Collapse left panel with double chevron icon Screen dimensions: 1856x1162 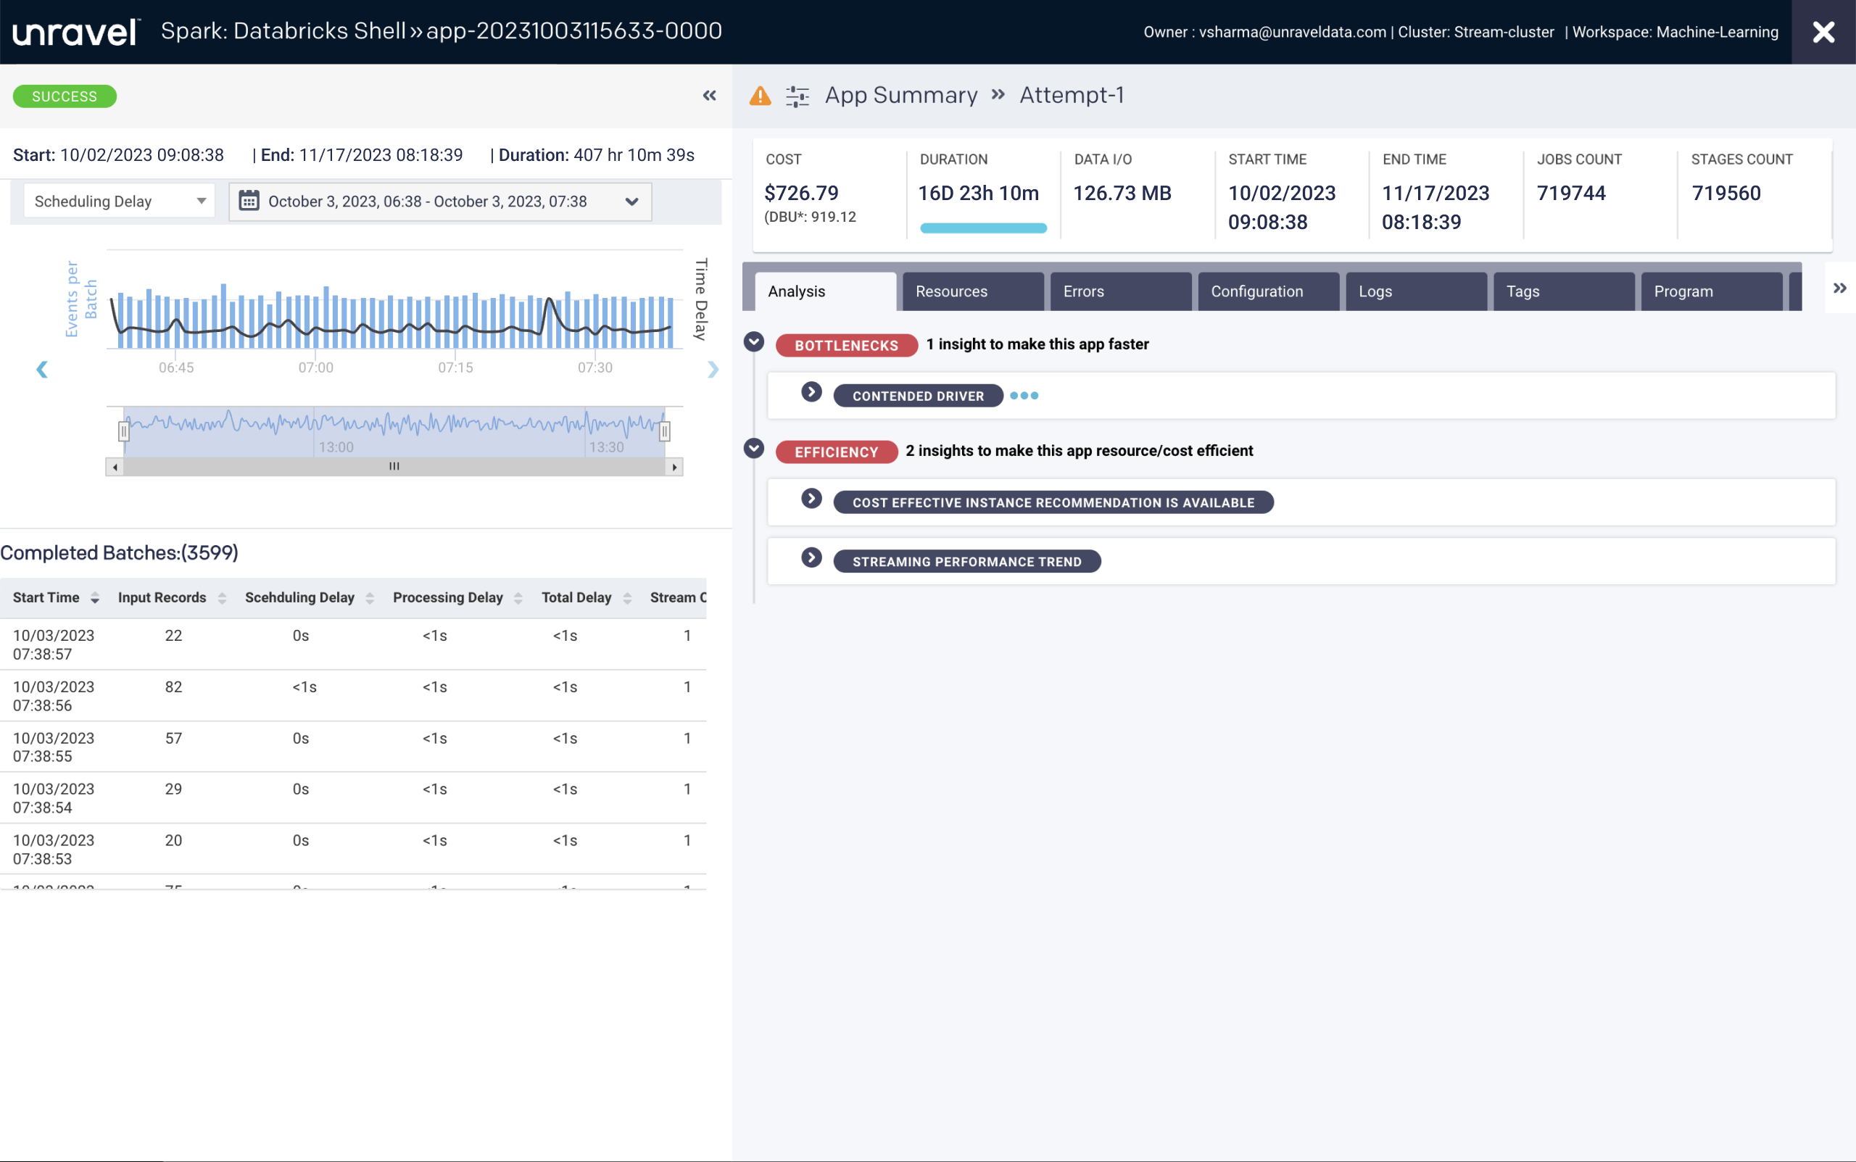pyautogui.click(x=709, y=95)
